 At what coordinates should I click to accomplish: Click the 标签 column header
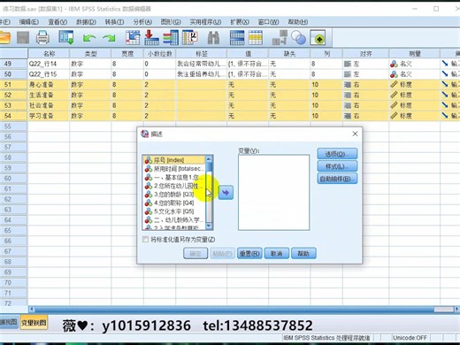(202, 54)
